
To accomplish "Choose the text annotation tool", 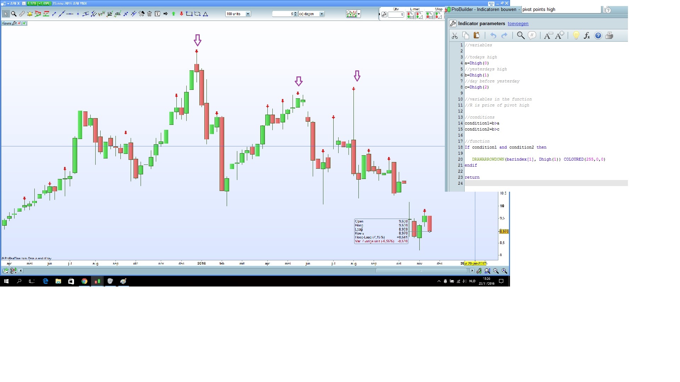I will (157, 14).
